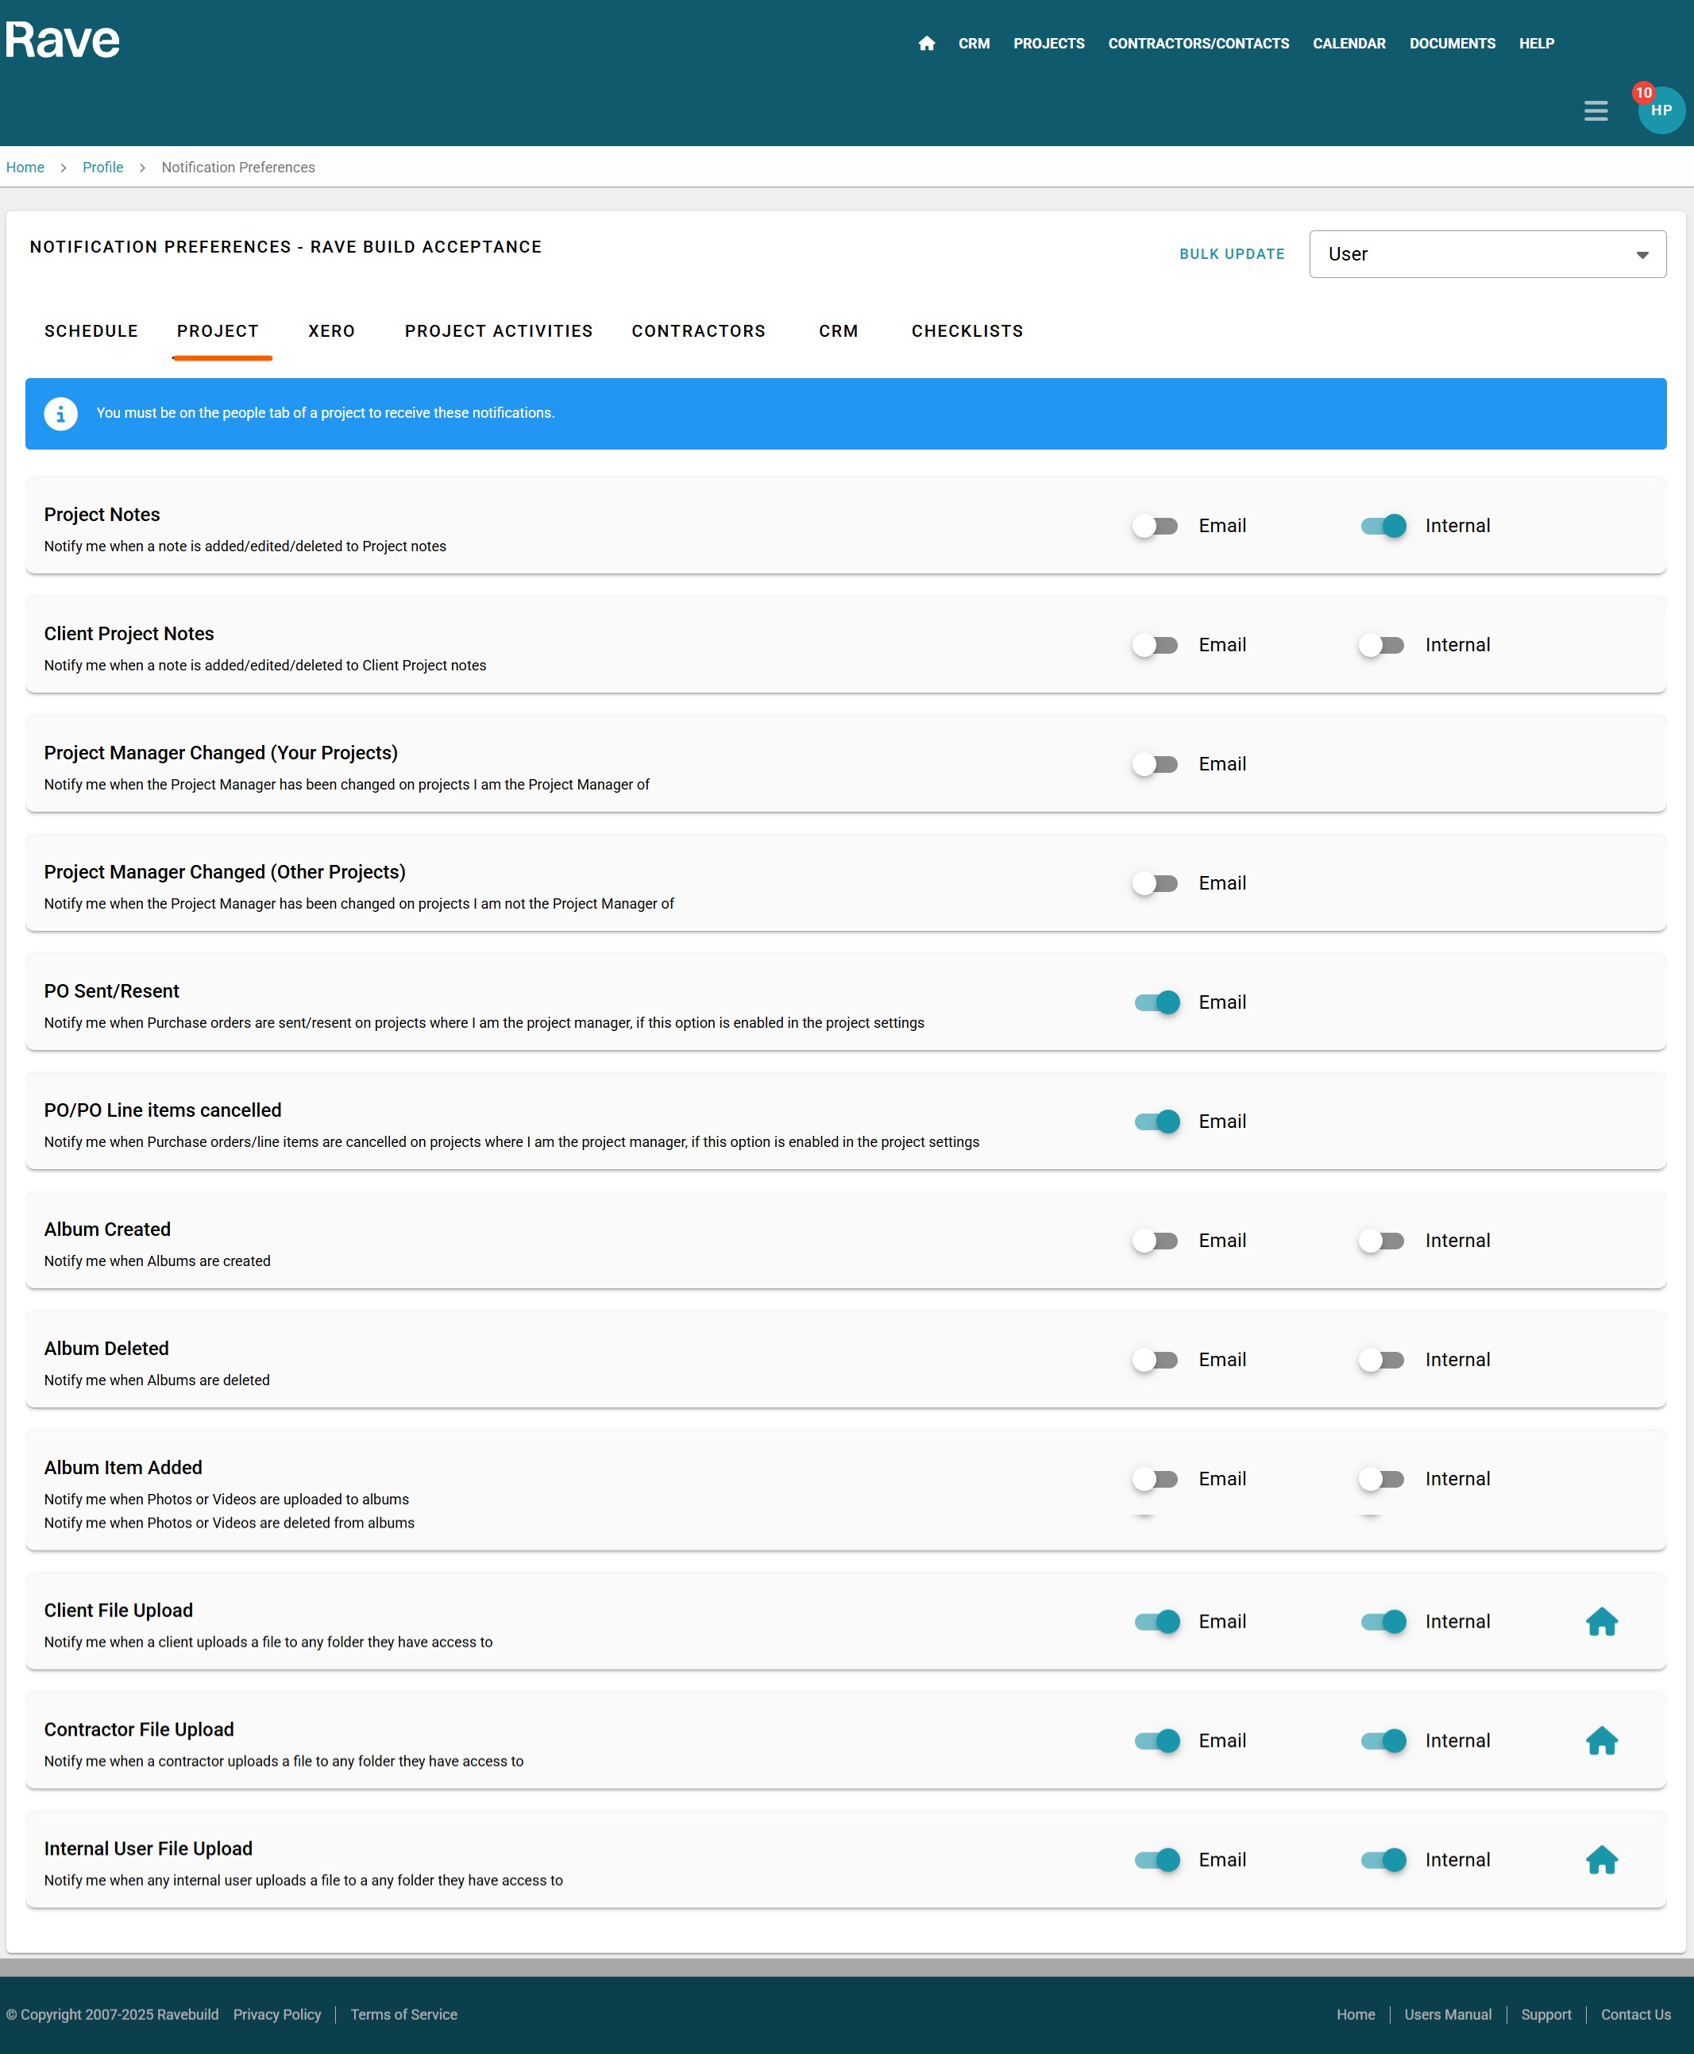Switch to the CHECKLISTS tab

(x=967, y=330)
